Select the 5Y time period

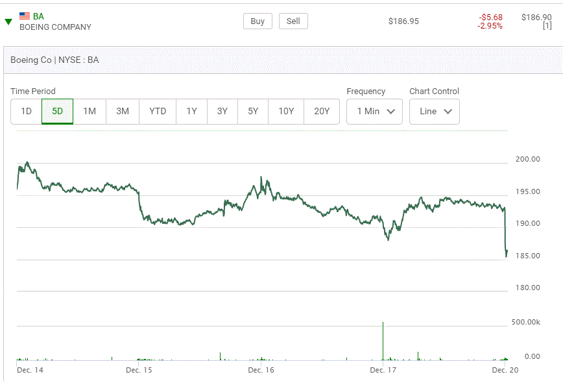[x=253, y=112]
